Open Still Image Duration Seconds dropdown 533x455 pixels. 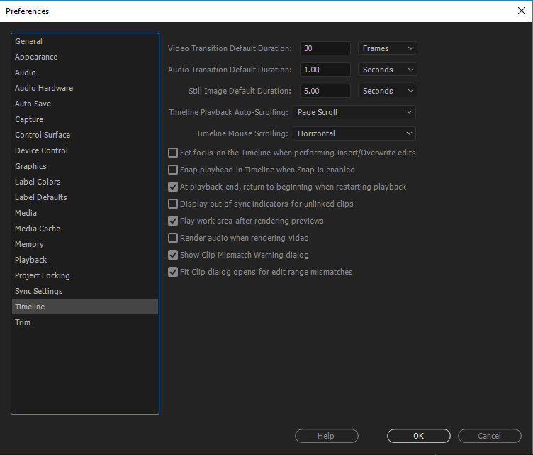pyautogui.click(x=387, y=91)
